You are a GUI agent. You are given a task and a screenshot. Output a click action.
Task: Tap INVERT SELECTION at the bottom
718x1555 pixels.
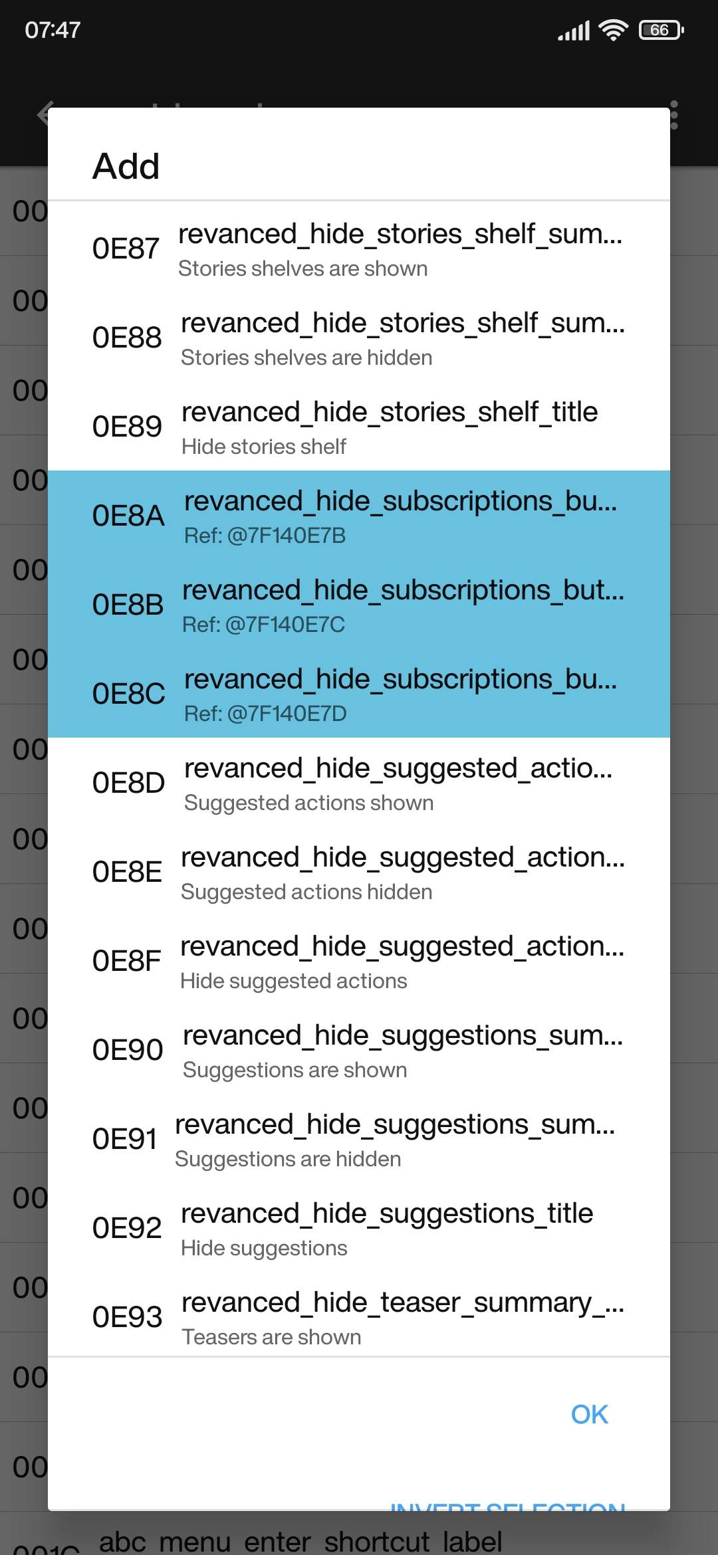point(509,1508)
